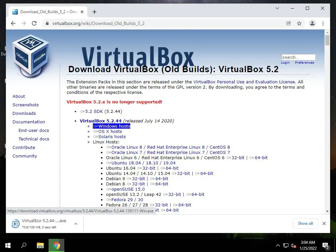336x252 pixels.
Task: Open Documentation in the sidebar
Action: (29, 122)
